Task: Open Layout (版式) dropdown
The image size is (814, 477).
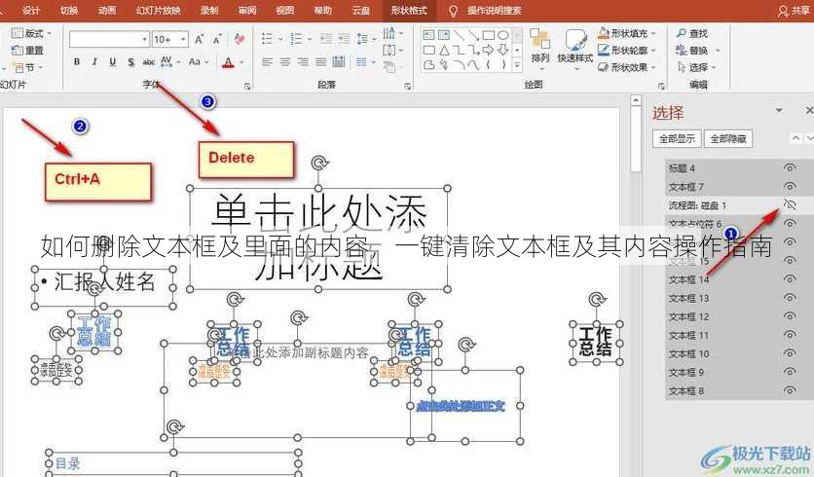Action: [32, 33]
